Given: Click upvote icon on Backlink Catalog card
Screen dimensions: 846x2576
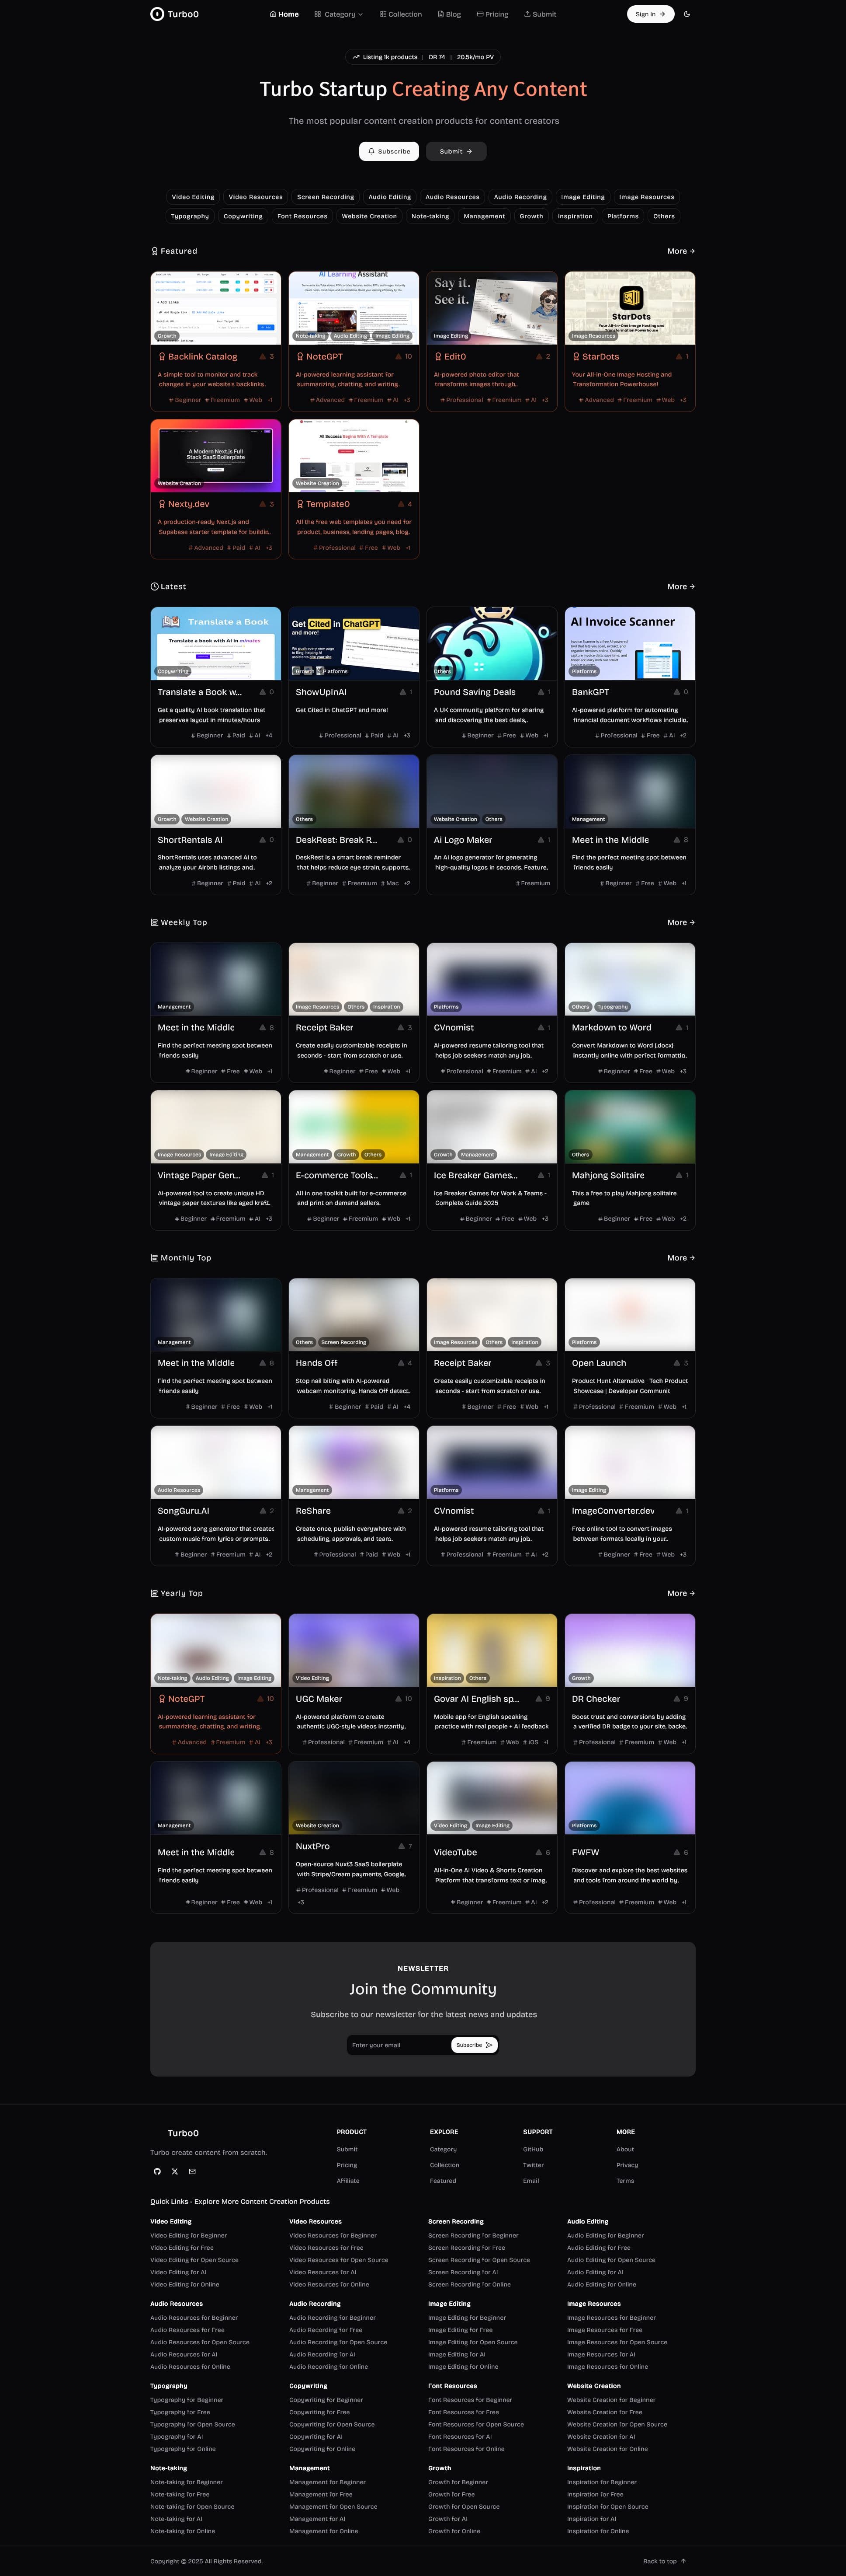Looking at the screenshot, I should coord(263,356).
